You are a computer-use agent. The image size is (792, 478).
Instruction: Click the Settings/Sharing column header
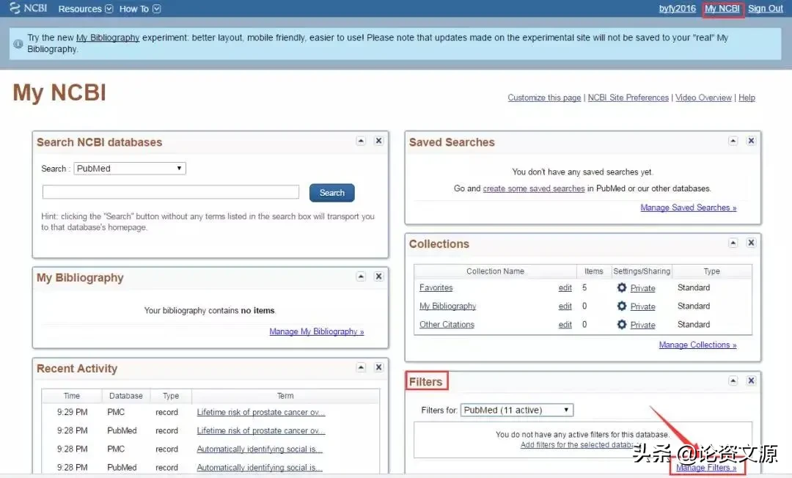[642, 271]
